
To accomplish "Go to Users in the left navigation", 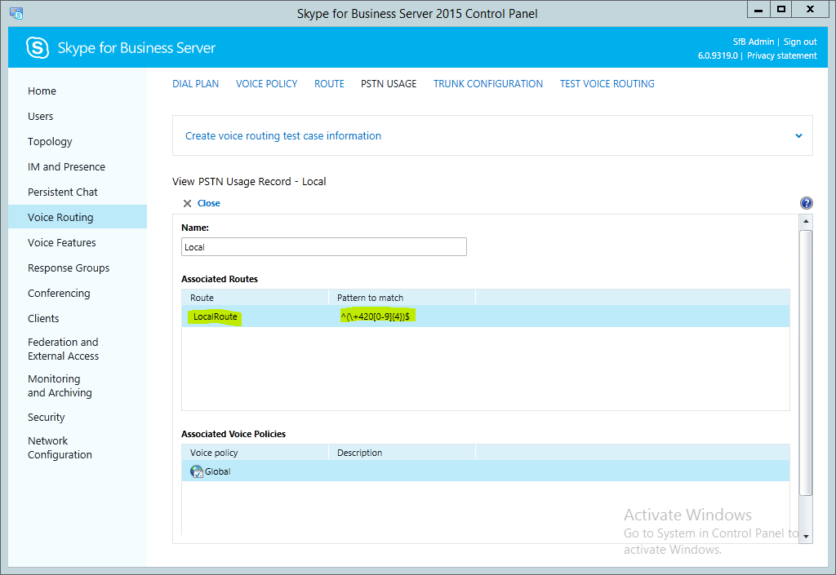I will pyautogui.click(x=41, y=117).
